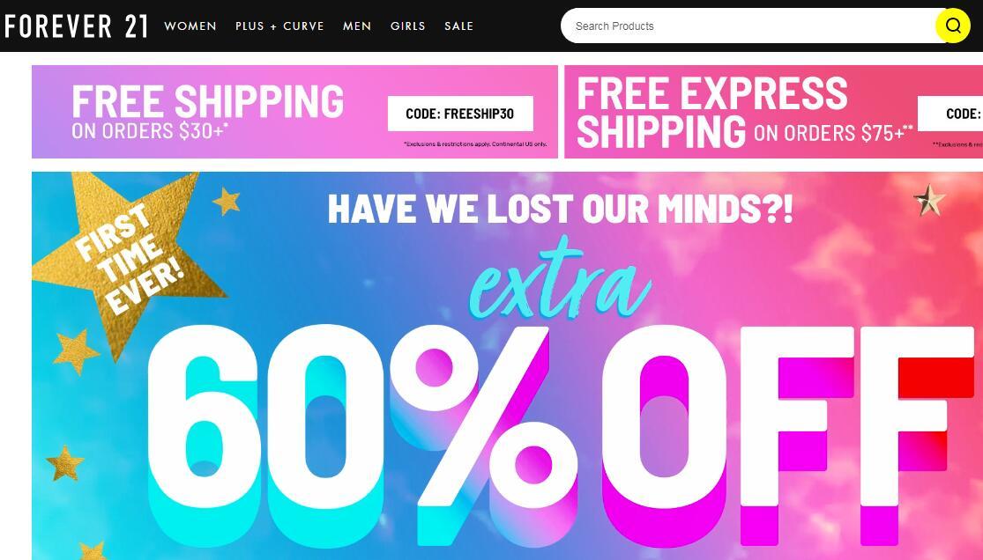This screenshot has height=560, width=983.
Task: Click the giant 60% OFF text
Action: [x=560, y=435]
